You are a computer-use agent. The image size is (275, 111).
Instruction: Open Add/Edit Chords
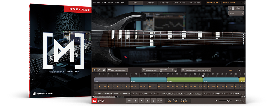(150, 70)
